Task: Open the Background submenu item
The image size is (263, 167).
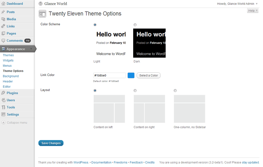Action: pyautogui.click(x=11, y=76)
